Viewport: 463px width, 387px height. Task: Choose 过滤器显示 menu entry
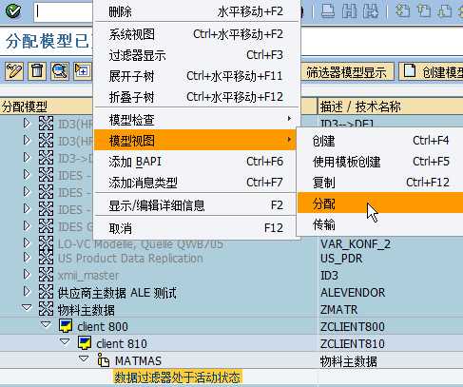(x=196, y=55)
